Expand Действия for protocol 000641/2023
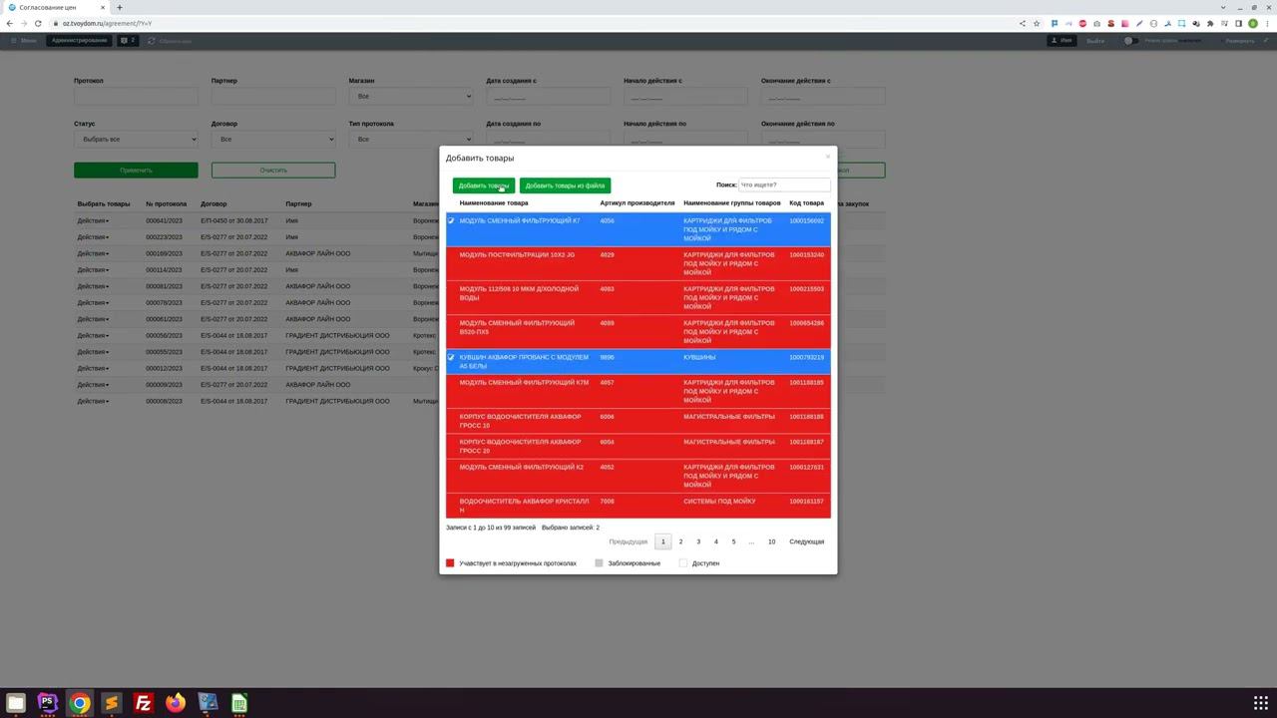The height and width of the screenshot is (718, 1277). click(93, 220)
